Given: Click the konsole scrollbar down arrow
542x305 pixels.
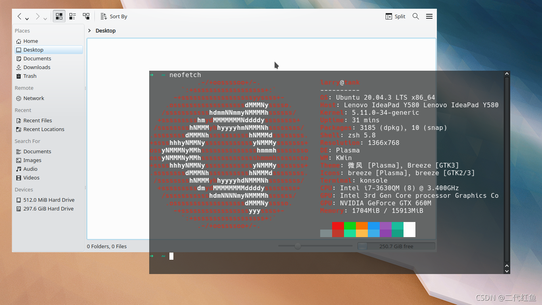Looking at the screenshot, I should (x=507, y=271).
